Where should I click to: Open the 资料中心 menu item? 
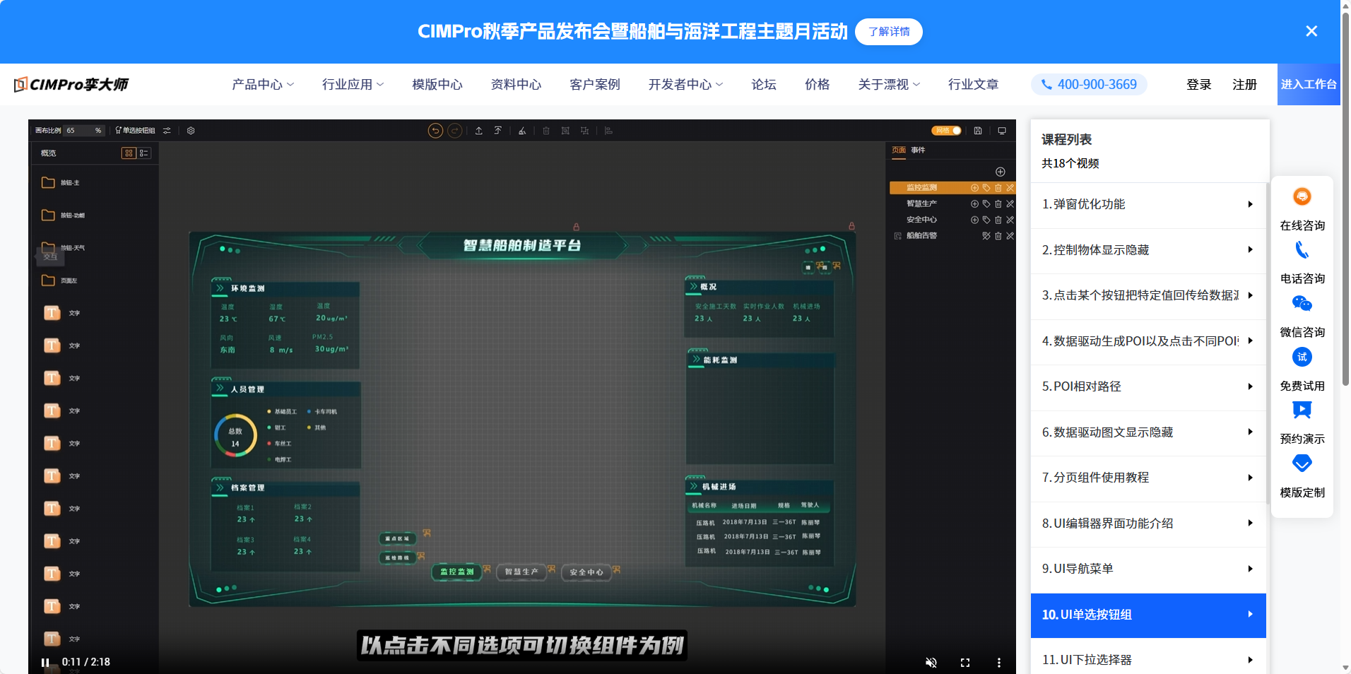(x=516, y=85)
